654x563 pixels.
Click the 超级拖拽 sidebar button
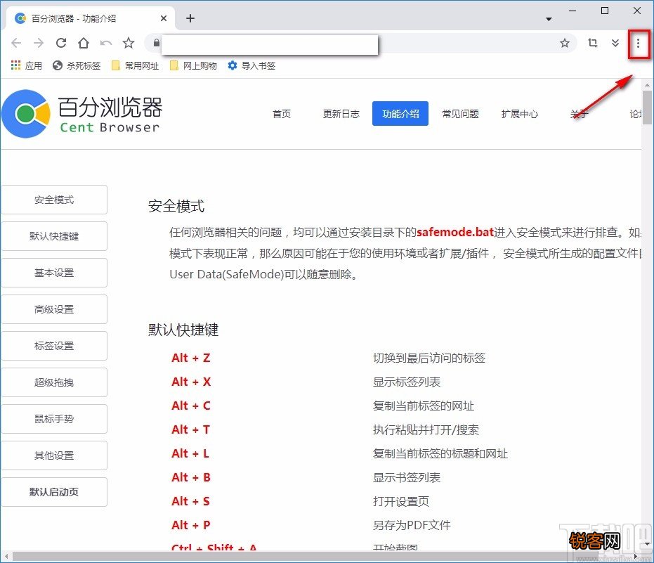tap(54, 382)
